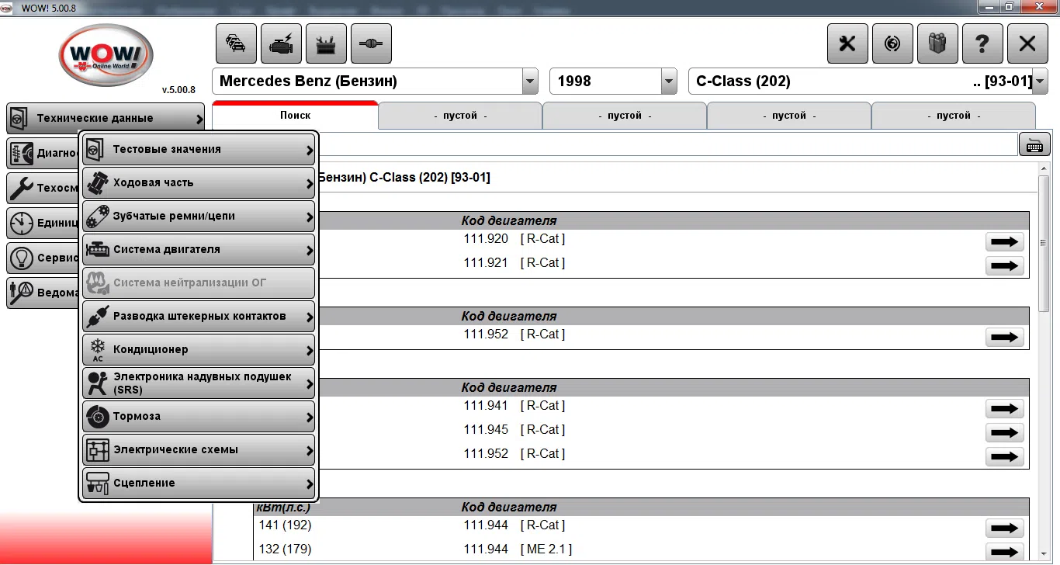Select the engine diagnostics icon with lightning bolt
The height and width of the screenshot is (565, 1060).
pyautogui.click(x=281, y=43)
